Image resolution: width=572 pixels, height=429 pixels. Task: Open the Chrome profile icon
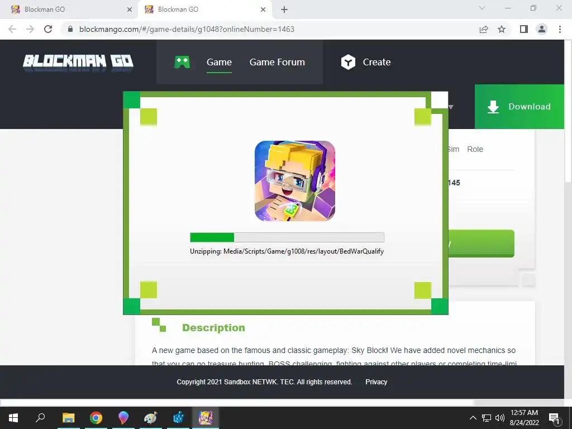coord(542,29)
